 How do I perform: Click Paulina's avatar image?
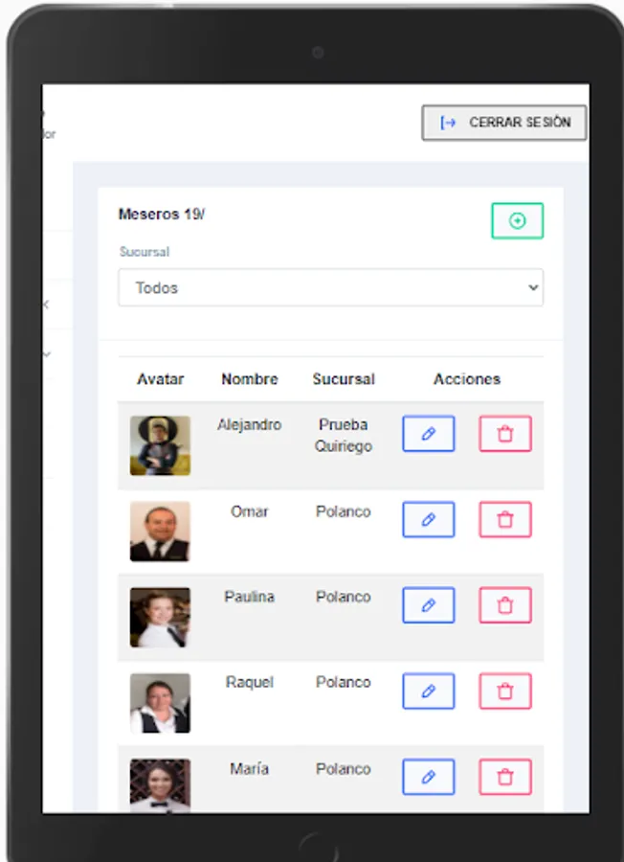pyautogui.click(x=161, y=617)
